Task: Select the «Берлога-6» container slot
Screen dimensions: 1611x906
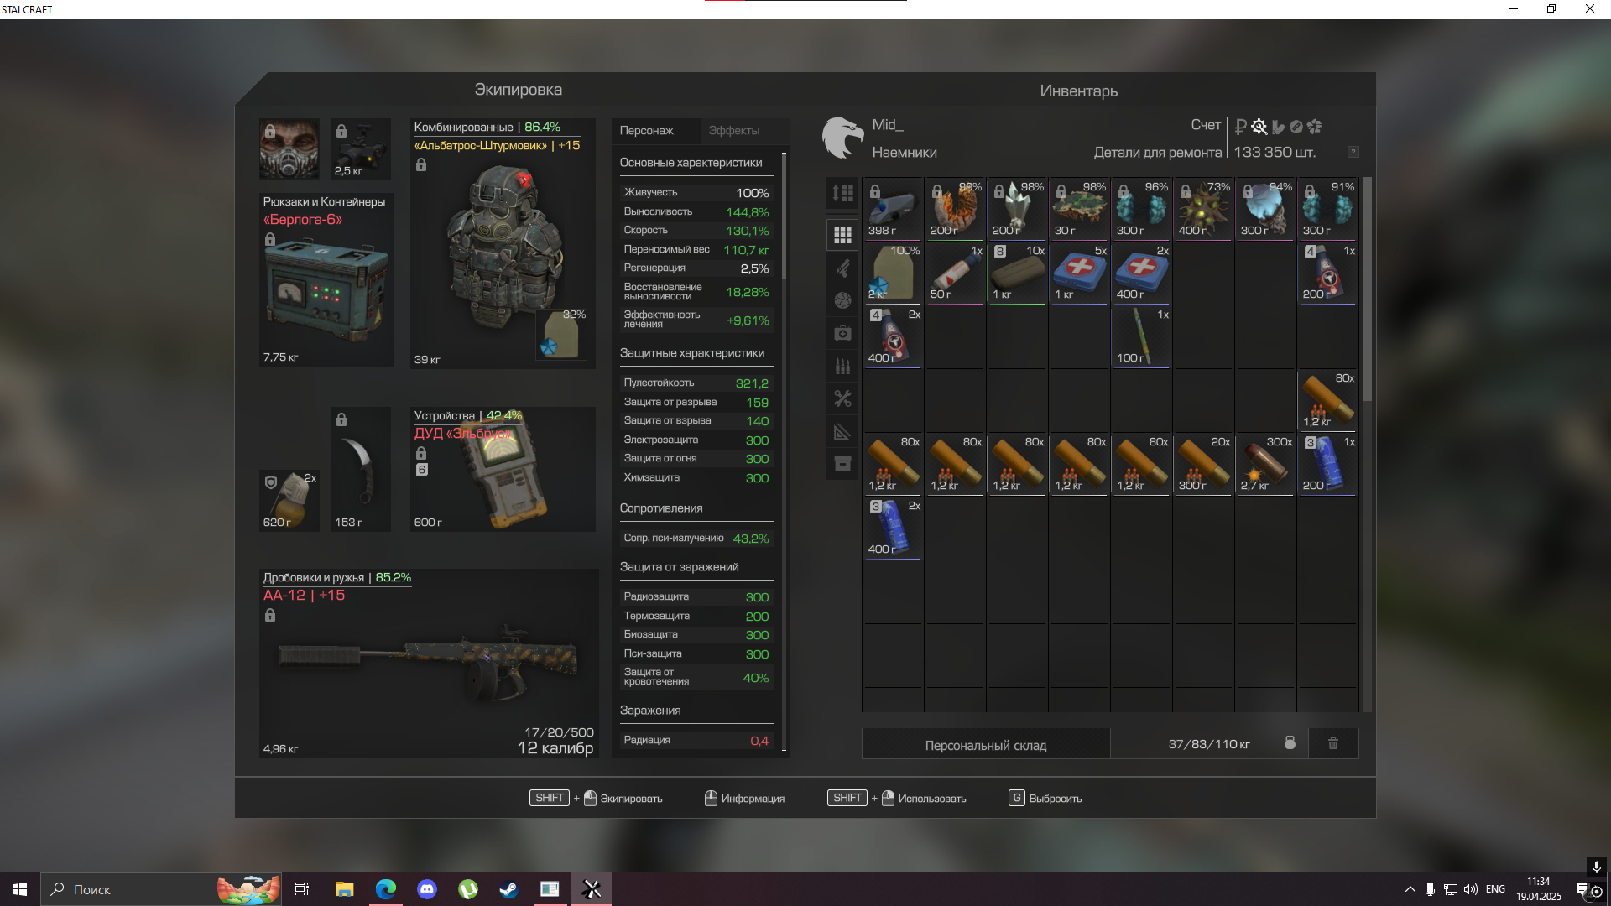Action: click(x=326, y=279)
